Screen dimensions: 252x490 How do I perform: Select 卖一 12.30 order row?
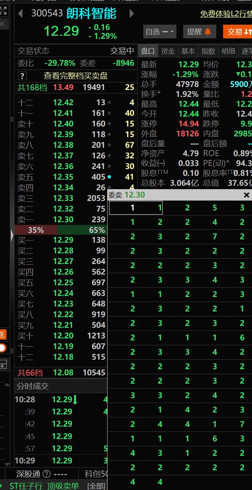click(61, 220)
